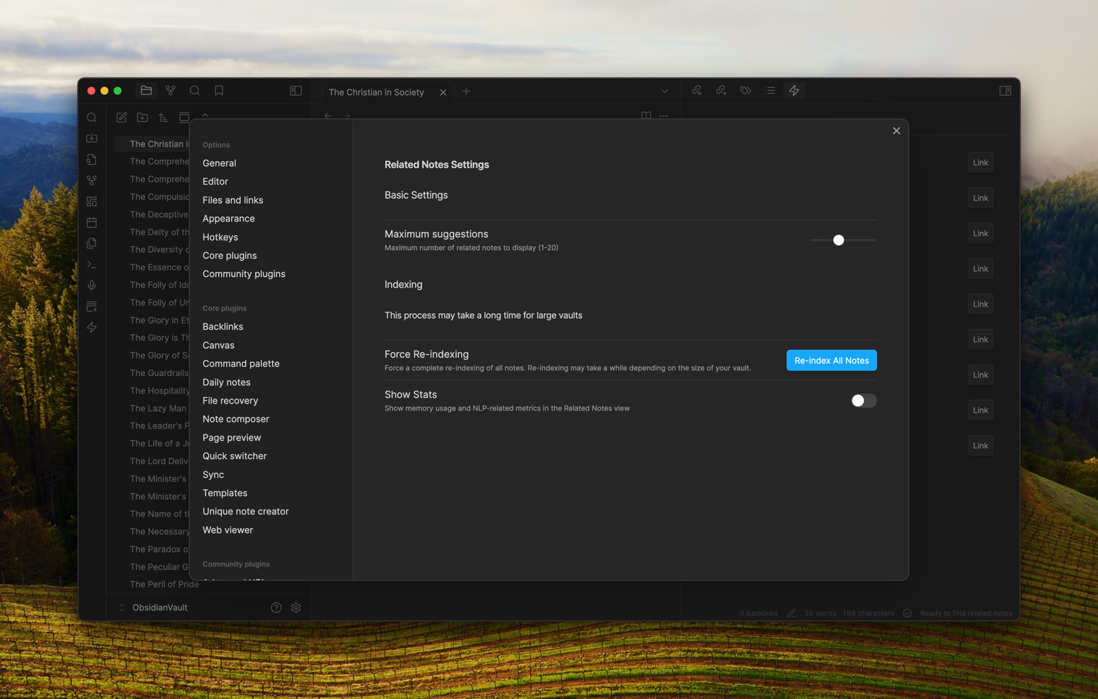Show the outline pane via the list icon

click(769, 90)
